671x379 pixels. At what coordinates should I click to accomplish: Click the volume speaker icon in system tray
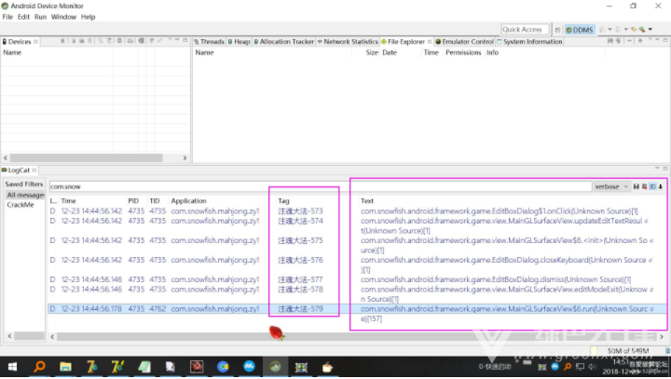[x=593, y=367]
